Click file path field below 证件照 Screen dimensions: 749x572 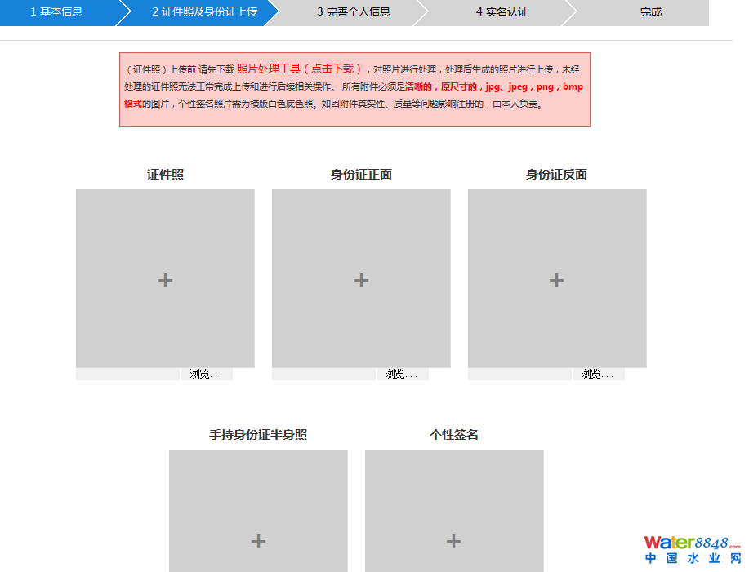[127, 375]
